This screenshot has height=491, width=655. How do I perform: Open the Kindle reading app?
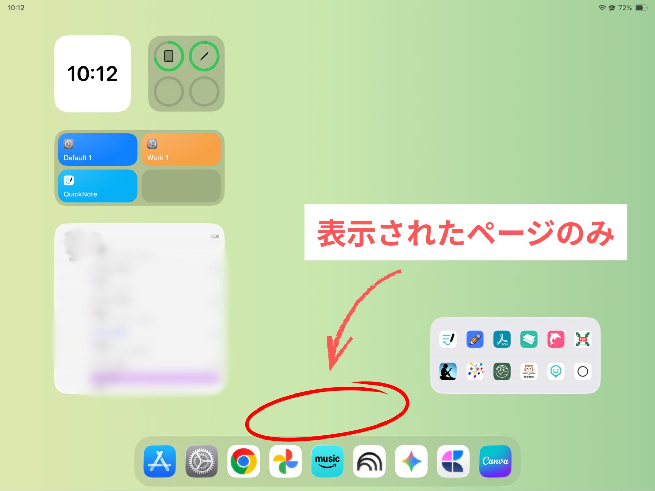448,371
